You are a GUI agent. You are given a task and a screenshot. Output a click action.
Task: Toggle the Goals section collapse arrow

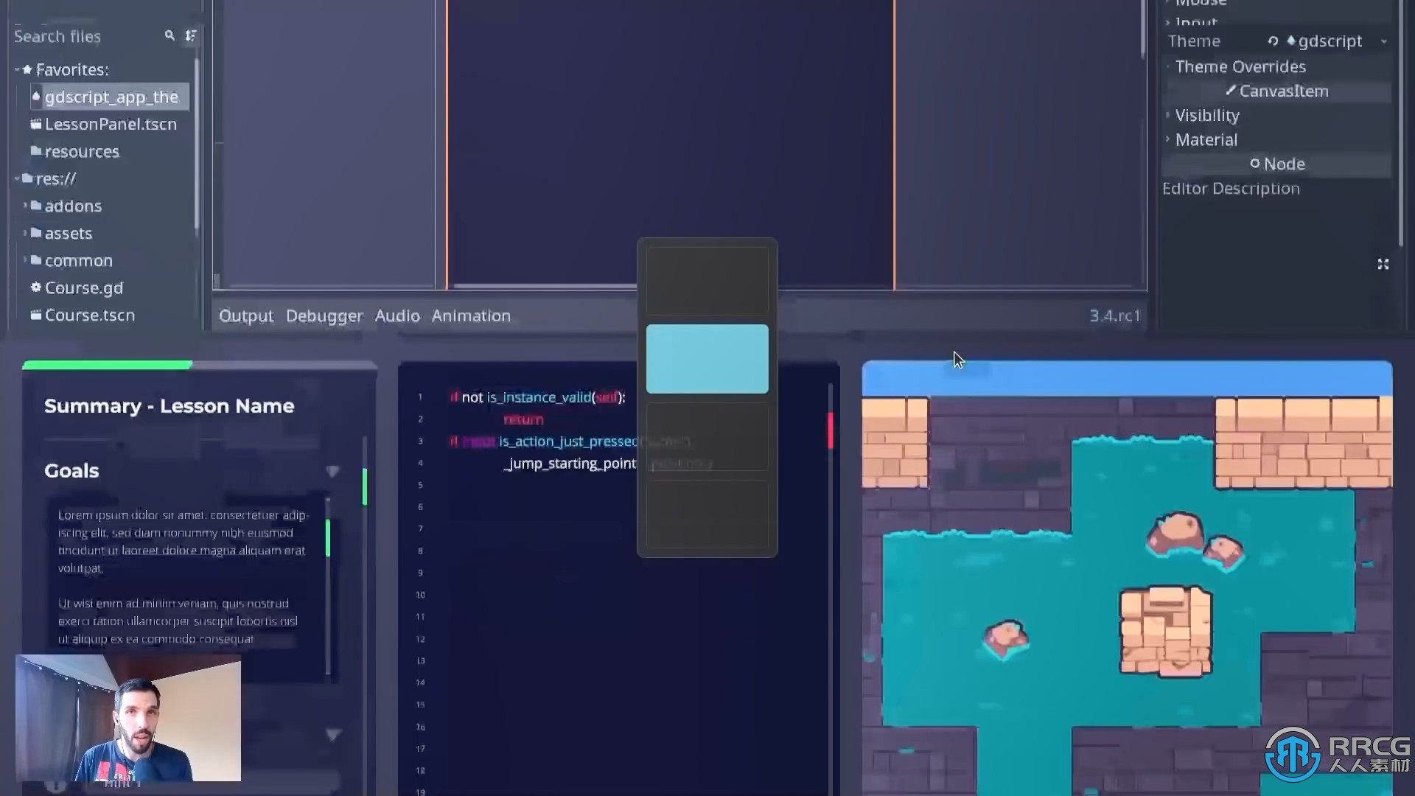point(332,470)
